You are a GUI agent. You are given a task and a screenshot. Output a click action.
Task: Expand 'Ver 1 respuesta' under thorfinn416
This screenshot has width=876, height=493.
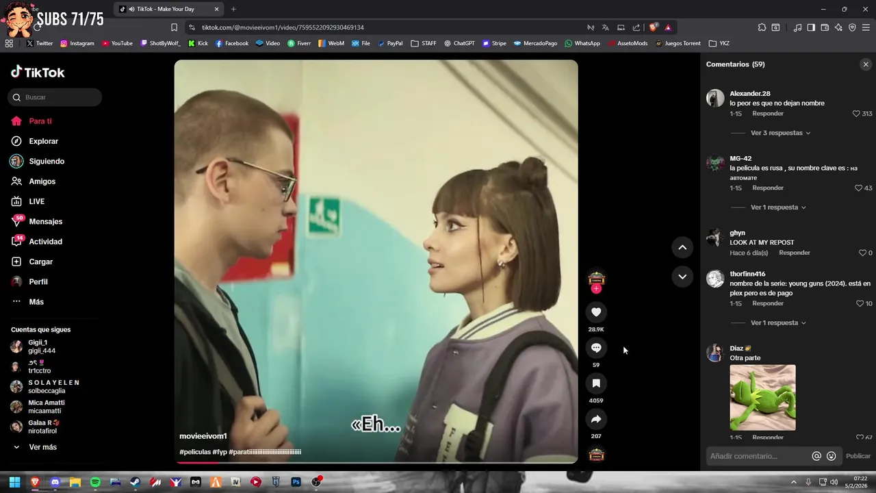tap(778, 323)
